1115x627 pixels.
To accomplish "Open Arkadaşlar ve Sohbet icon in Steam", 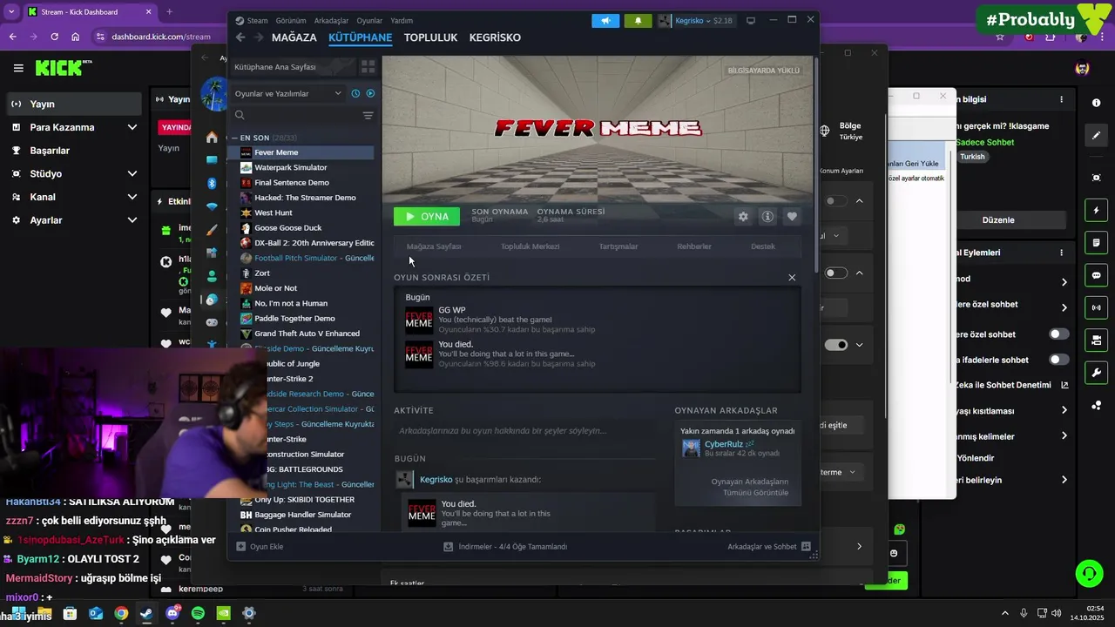I will click(x=806, y=547).
